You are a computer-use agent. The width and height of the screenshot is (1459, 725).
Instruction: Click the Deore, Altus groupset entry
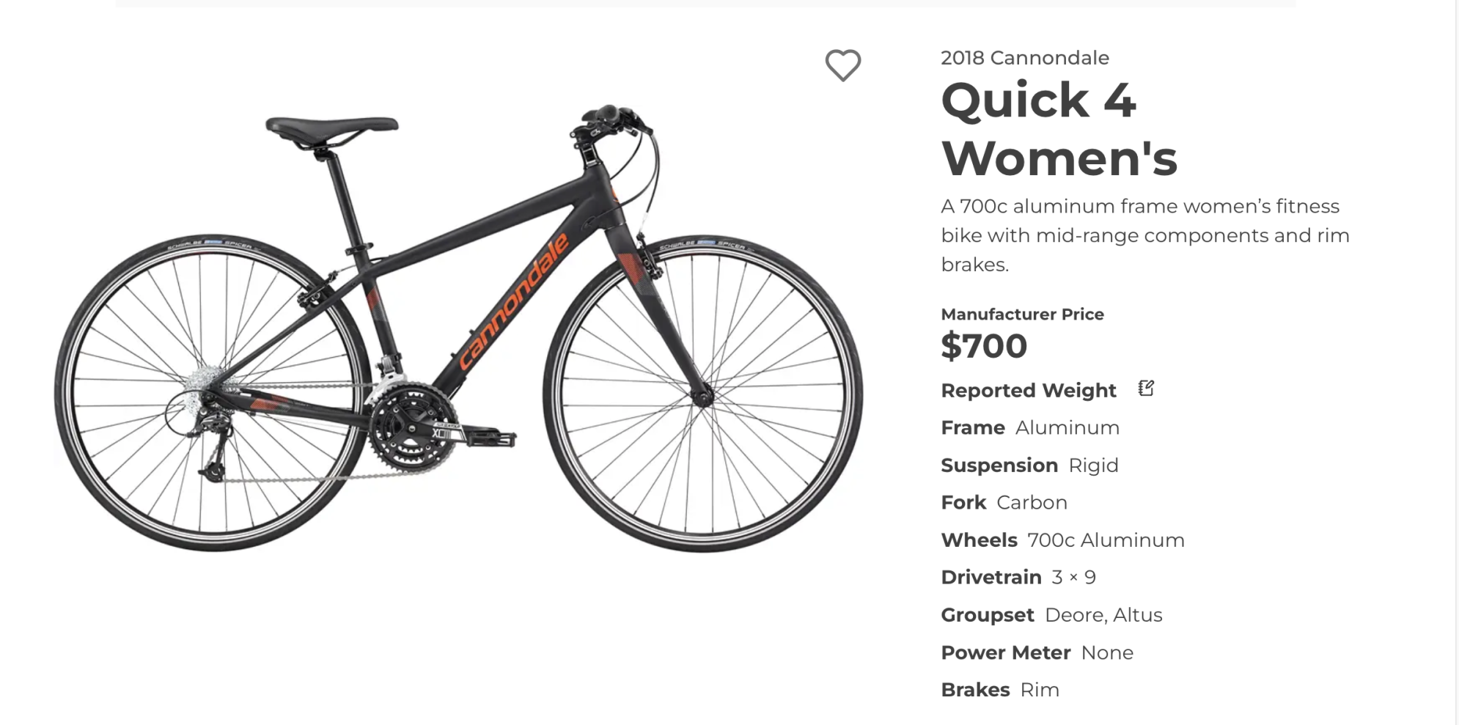pos(1103,614)
